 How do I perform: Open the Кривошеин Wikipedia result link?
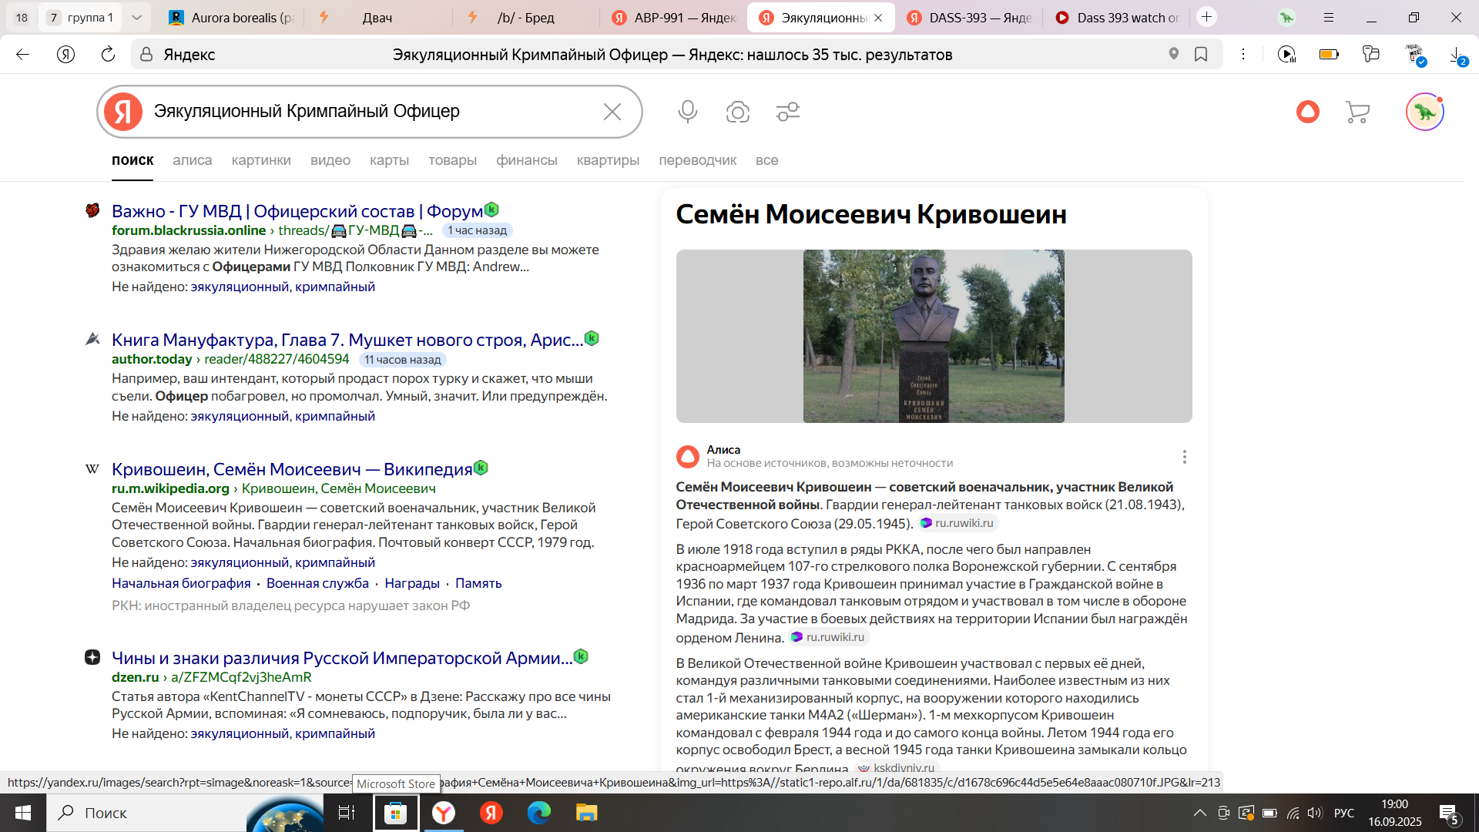click(291, 469)
